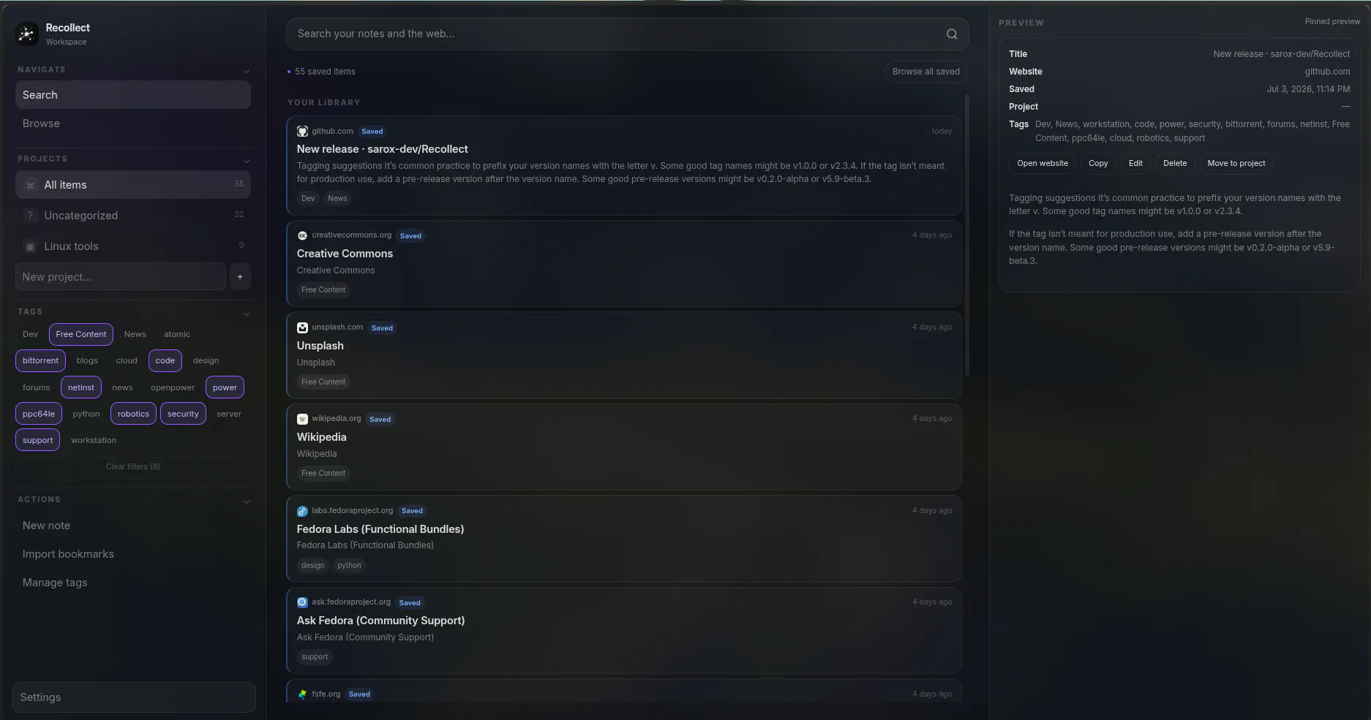Open the Settings button
The image size is (1371, 720).
[134, 697]
